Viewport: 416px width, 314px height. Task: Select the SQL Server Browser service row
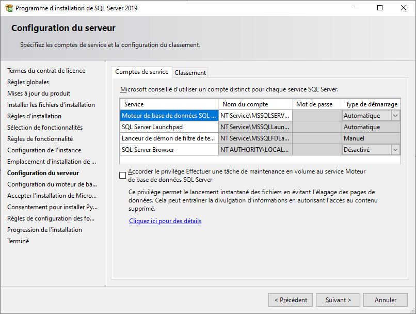pyautogui.click(x=169, y=150)
